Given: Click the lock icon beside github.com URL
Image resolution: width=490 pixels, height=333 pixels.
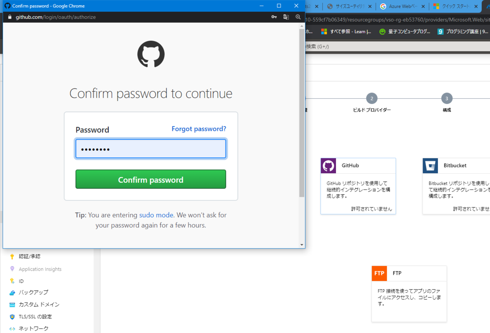Looking at the screenshot, I should coord(10,17).
